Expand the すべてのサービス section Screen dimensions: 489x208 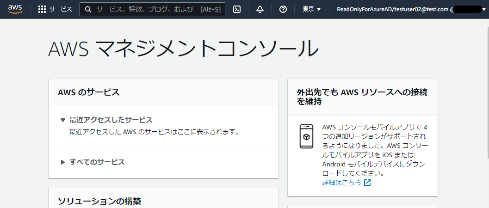pyautogui.click(x=93, y=162)
